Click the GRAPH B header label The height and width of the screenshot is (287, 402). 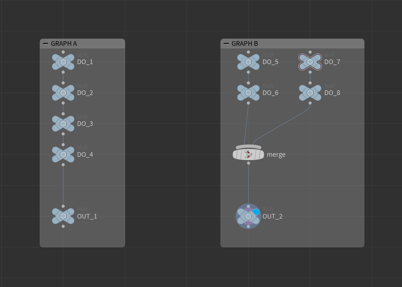pyautogui.click(x=245, y=44)
